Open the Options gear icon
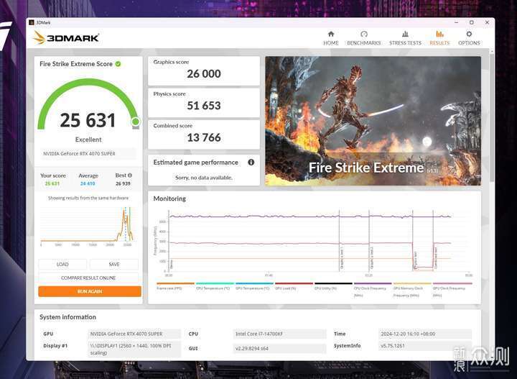This screenshot has width=517, height=379. 469,34
